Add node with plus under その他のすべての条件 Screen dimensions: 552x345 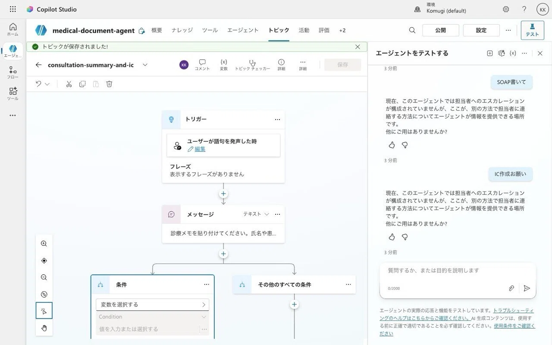click(x=294, y=304)
